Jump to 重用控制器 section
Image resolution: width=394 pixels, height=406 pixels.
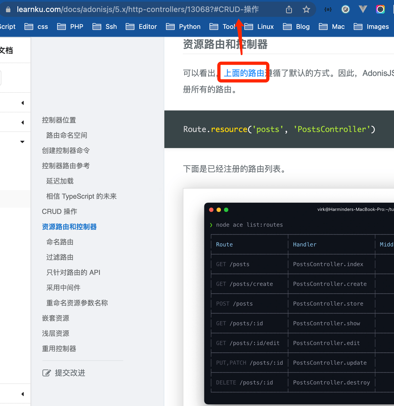[x=59, y=349]
